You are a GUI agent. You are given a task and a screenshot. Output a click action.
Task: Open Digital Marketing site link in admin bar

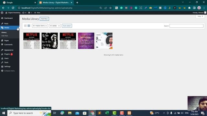13,13
